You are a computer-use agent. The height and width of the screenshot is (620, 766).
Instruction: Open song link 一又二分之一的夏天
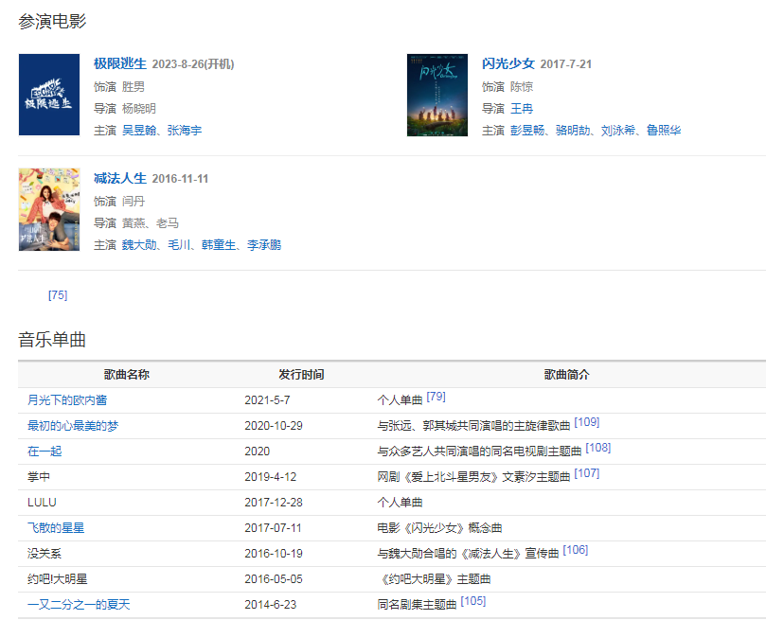click(79, 605)
